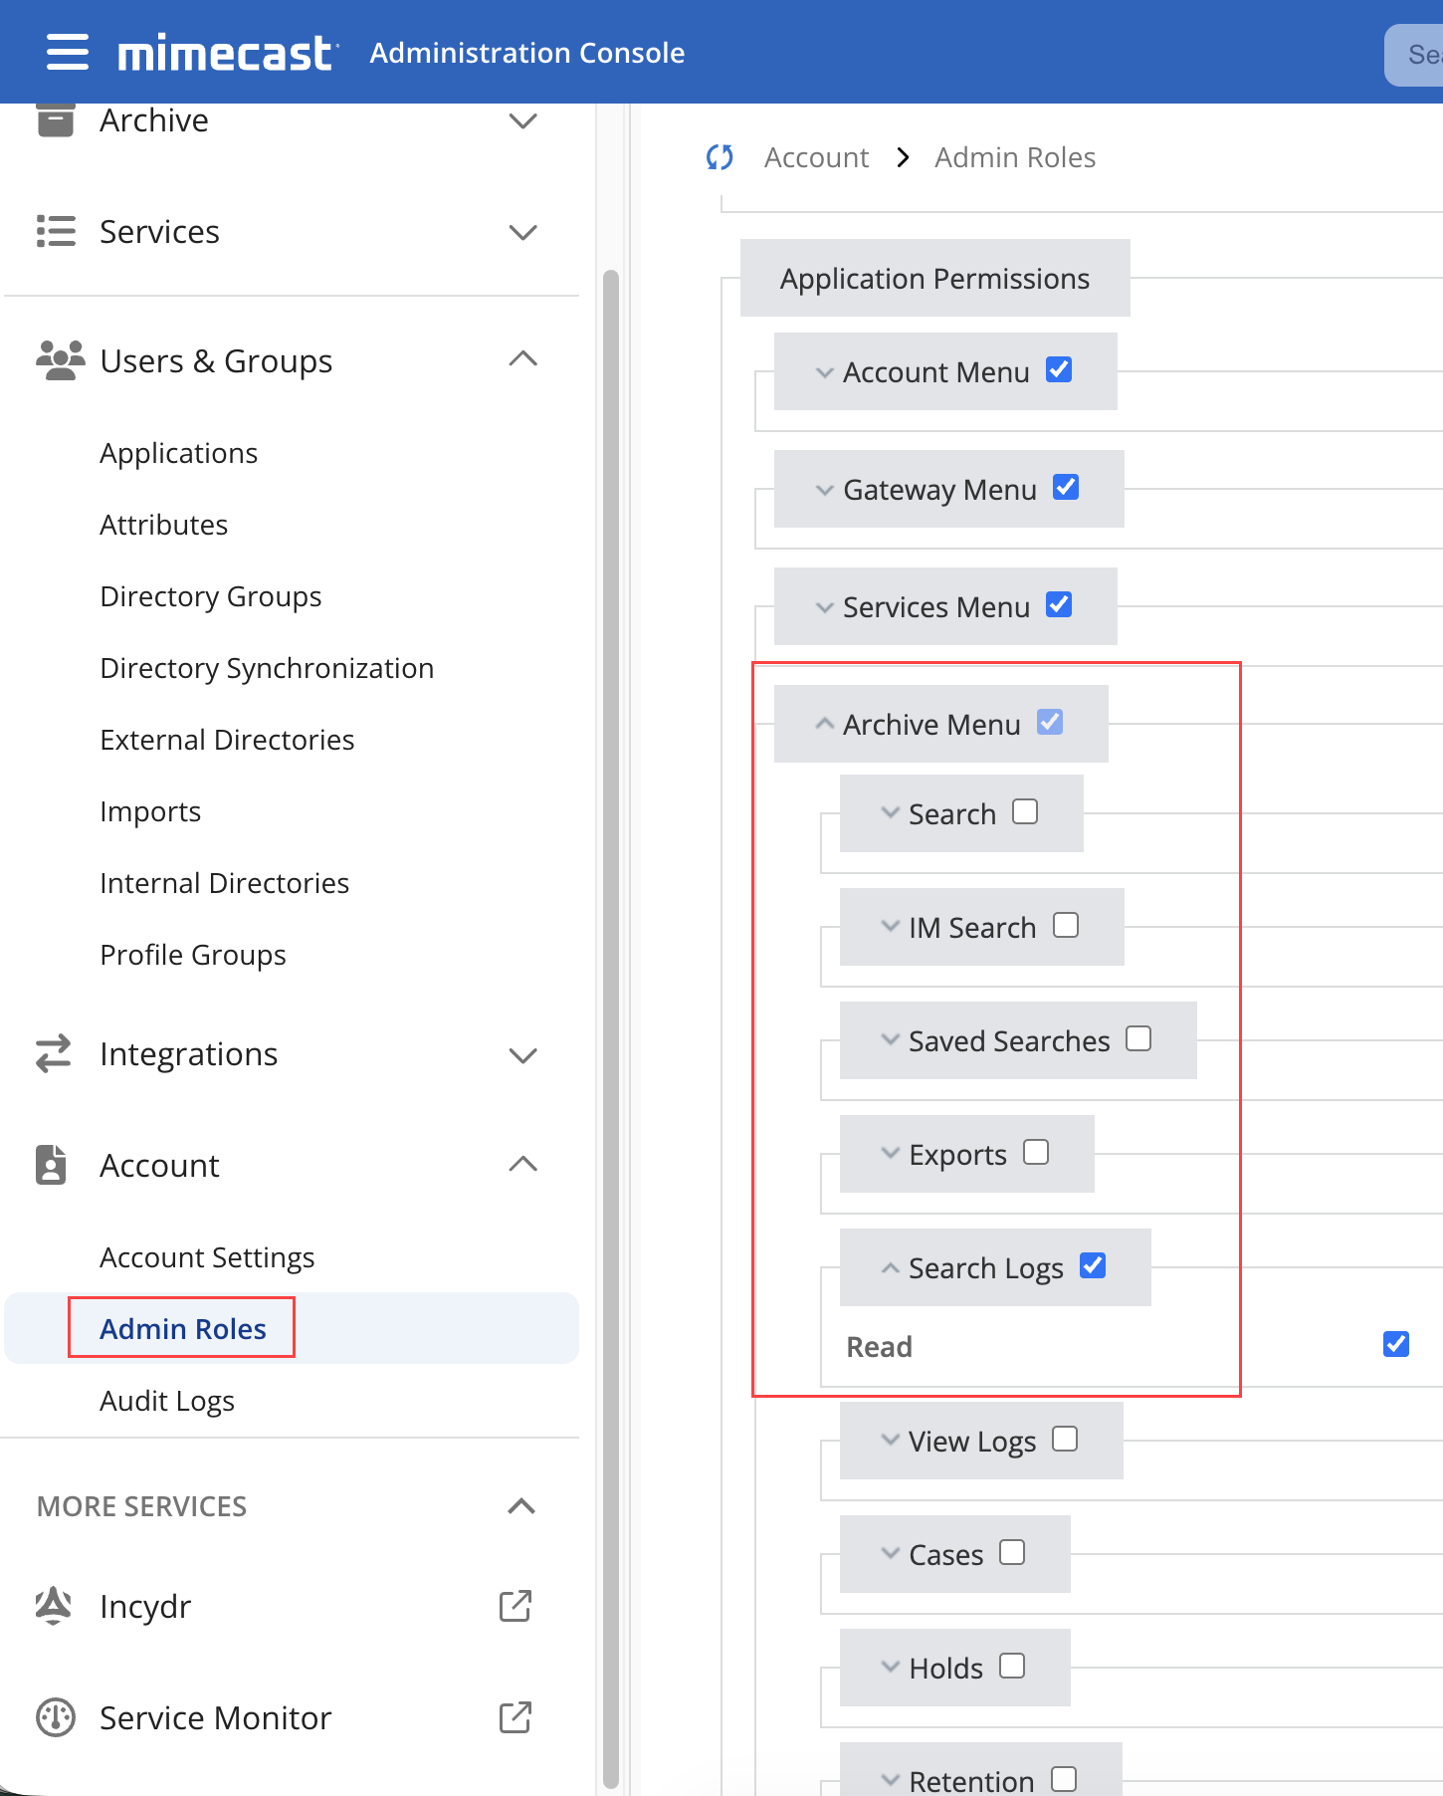Collapse the Archive Menu permission group
Viewport: 1443px width, 1796px height.
[x=824, y=724]
